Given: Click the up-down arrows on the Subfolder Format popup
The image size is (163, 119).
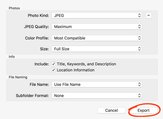Looking at the screenshot, I should point(139,95).
